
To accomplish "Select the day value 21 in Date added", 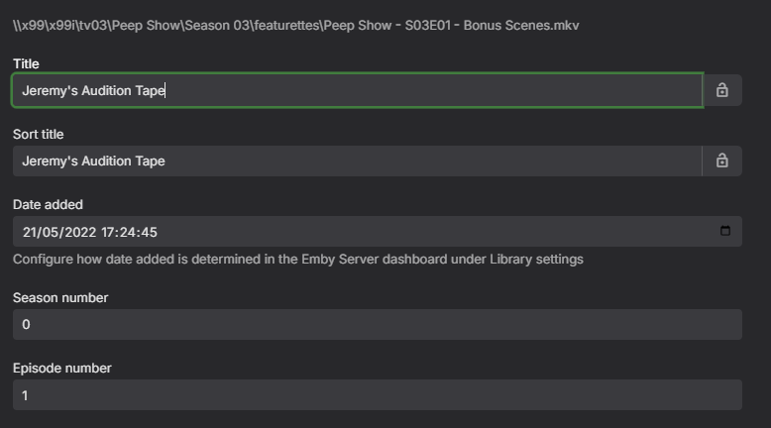I will pyautogui.click(x=30, y=232).
